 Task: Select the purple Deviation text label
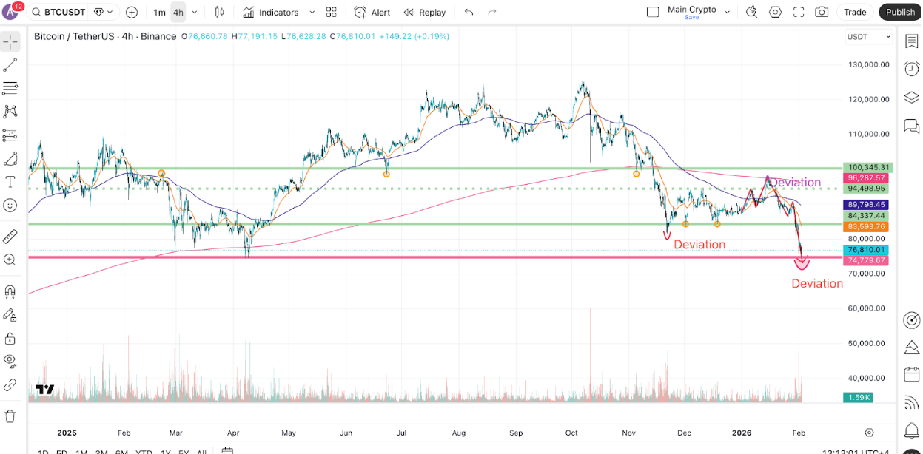[x=795, y=182]
